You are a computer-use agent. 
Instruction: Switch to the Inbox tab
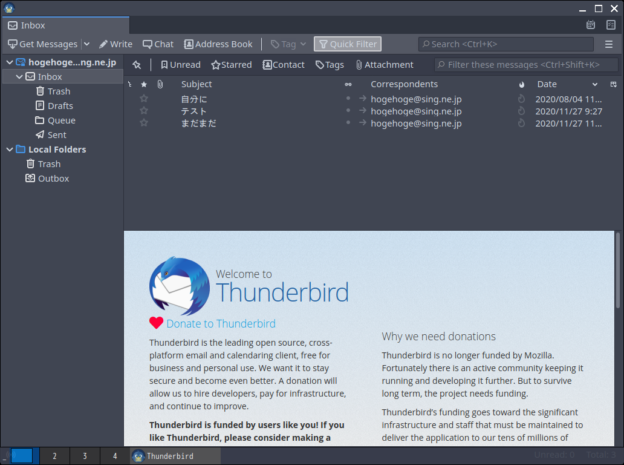coord(66,25)
